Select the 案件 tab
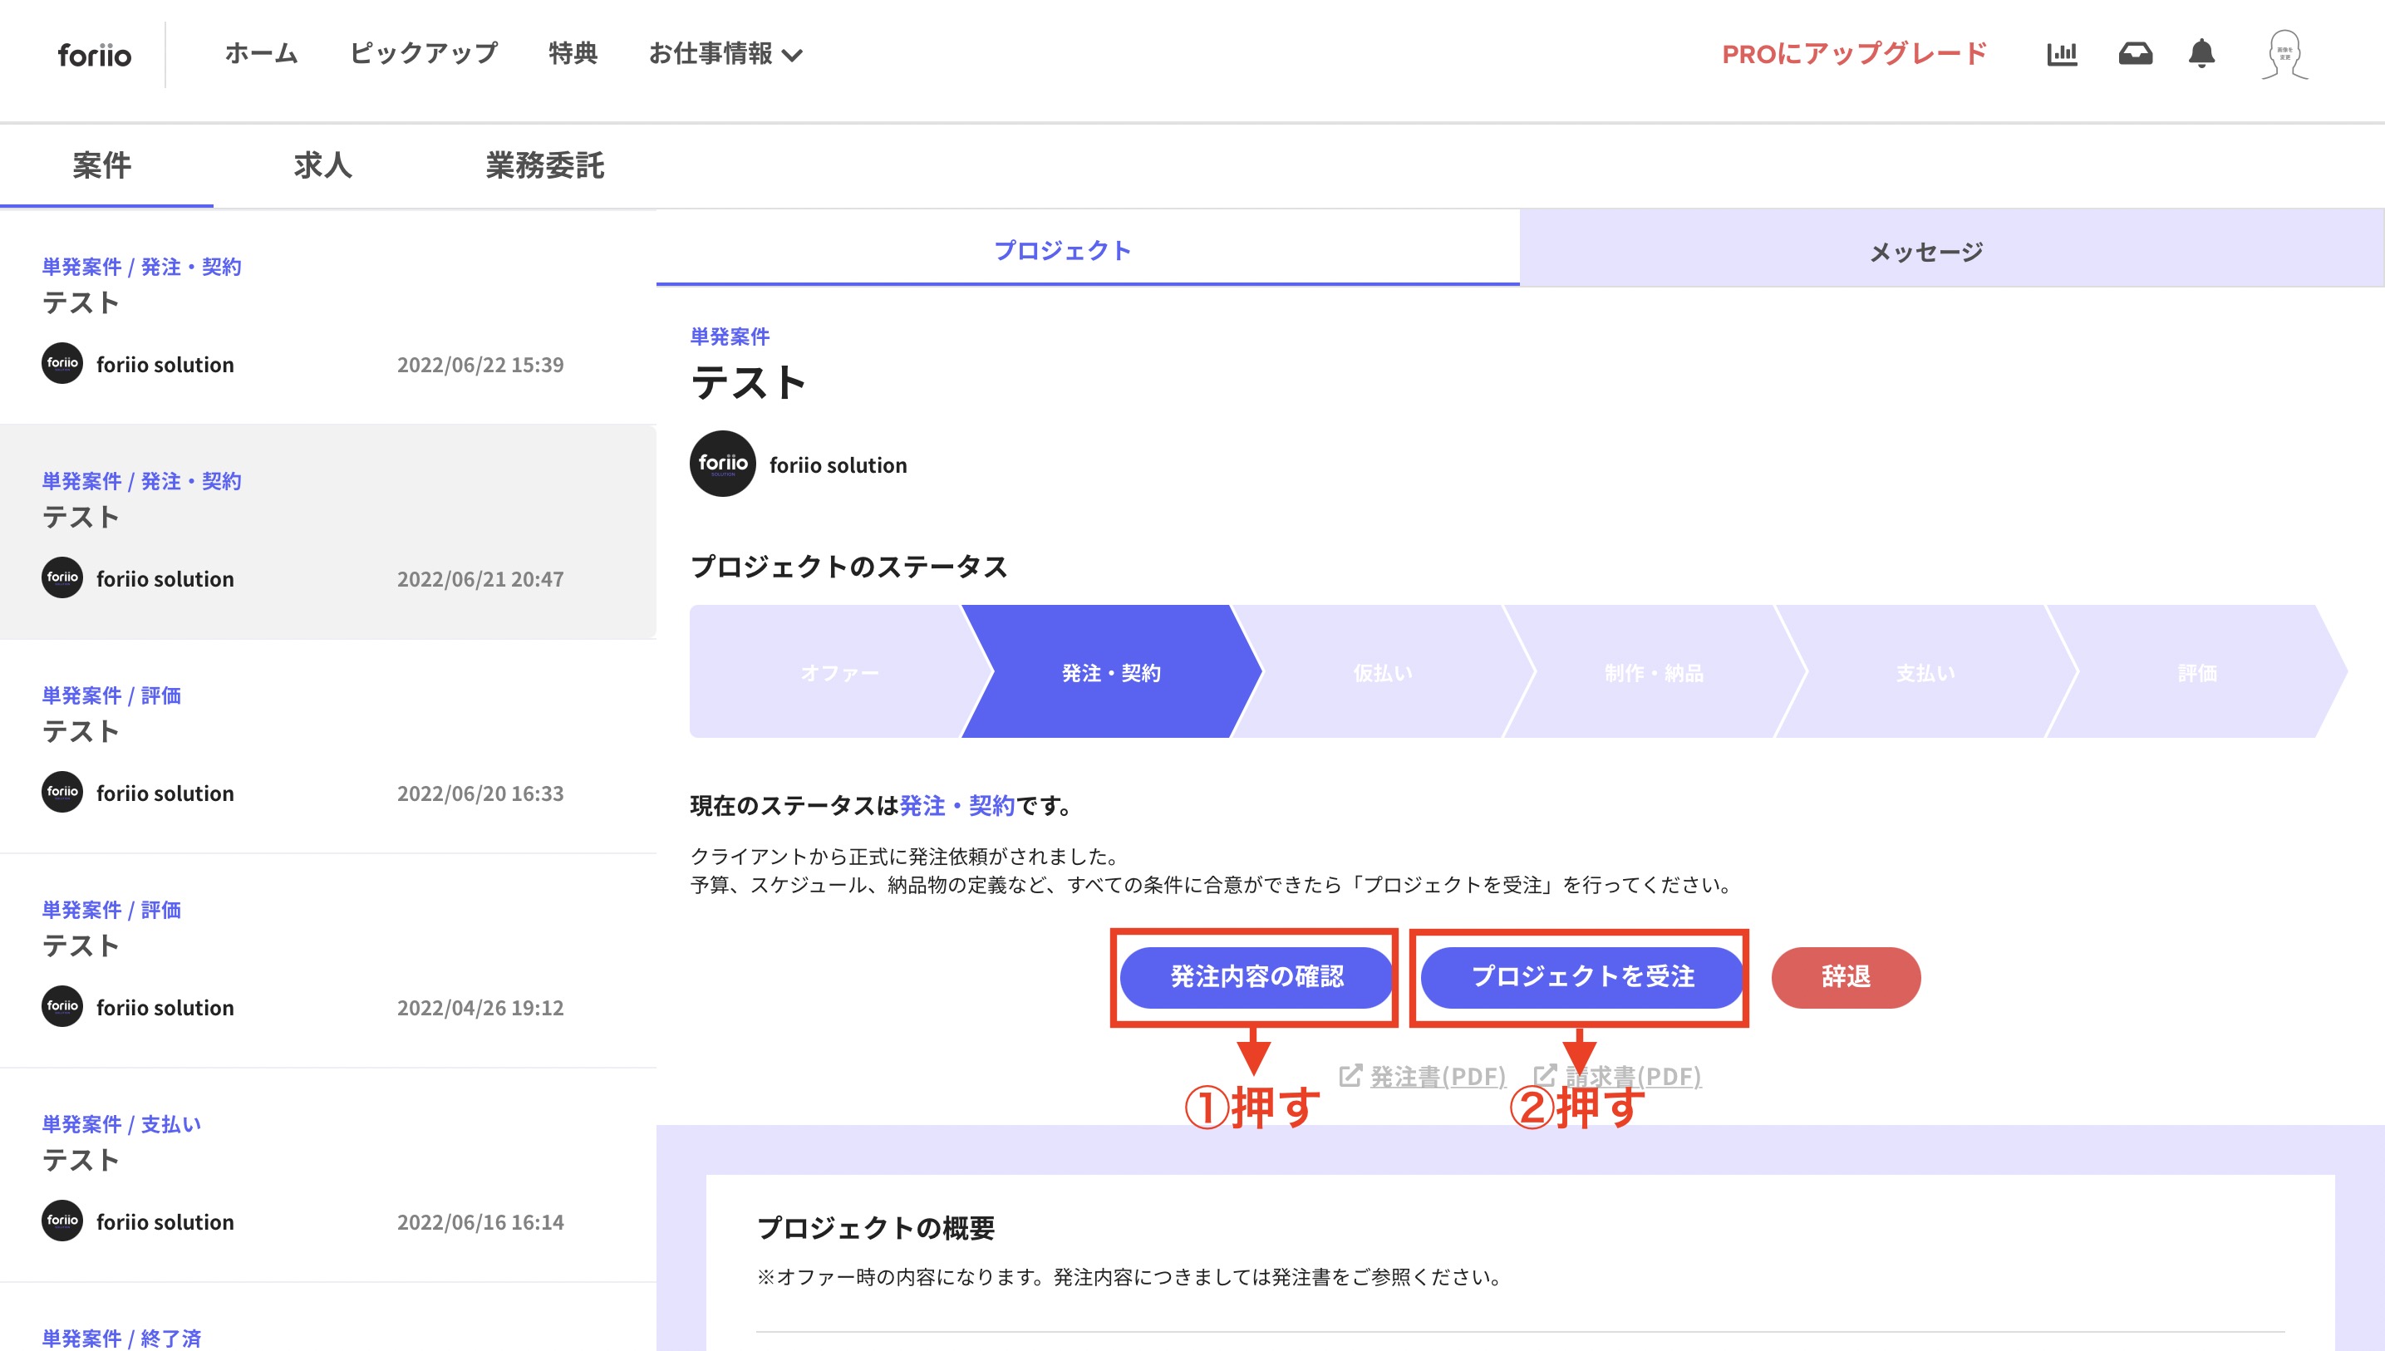Screen dimensions: 2385x1351 [x=102, y=166]
